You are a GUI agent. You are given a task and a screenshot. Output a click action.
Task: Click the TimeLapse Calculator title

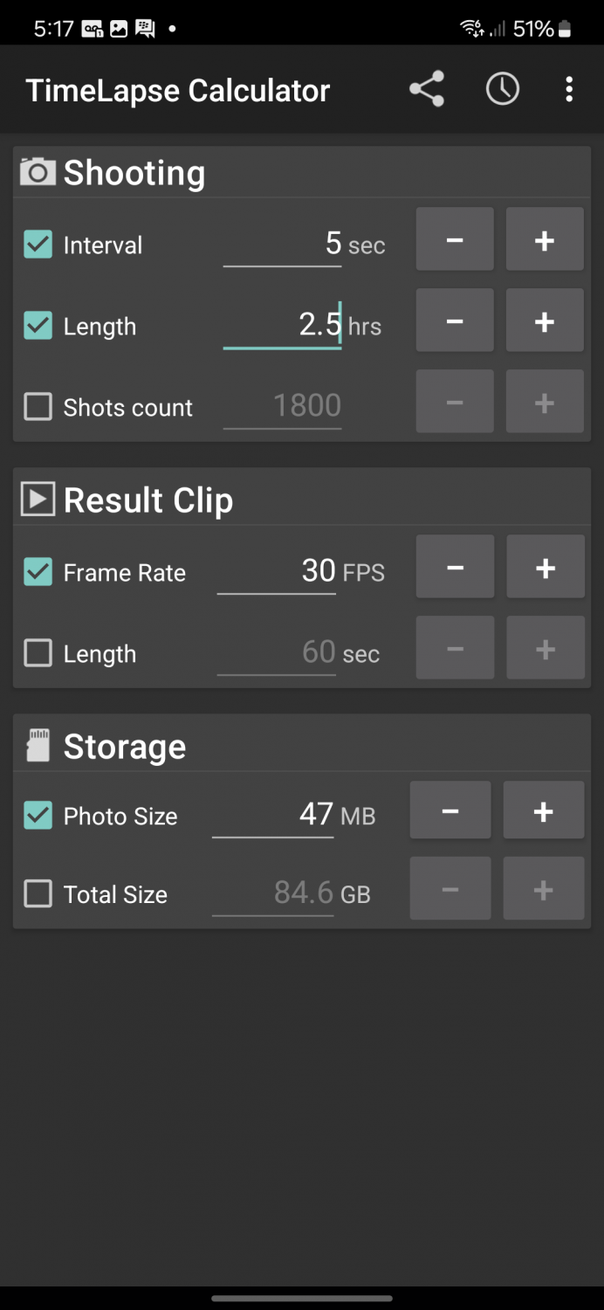click(x=178, y=88)
